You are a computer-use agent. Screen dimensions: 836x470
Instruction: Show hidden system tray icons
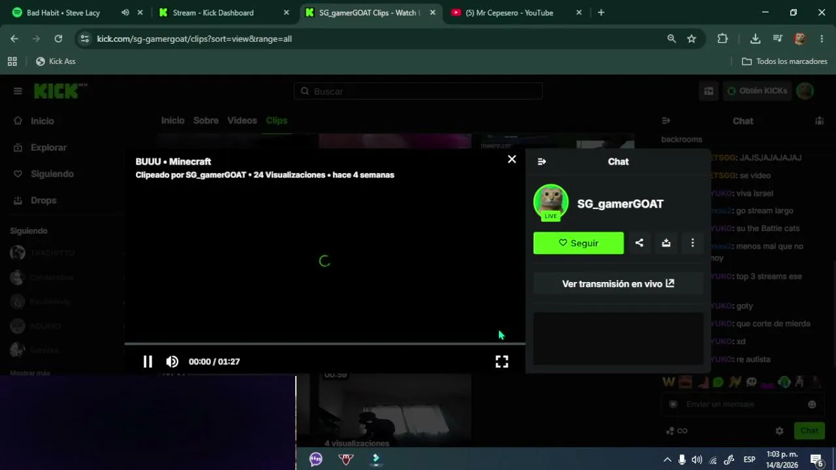(667, 460)
